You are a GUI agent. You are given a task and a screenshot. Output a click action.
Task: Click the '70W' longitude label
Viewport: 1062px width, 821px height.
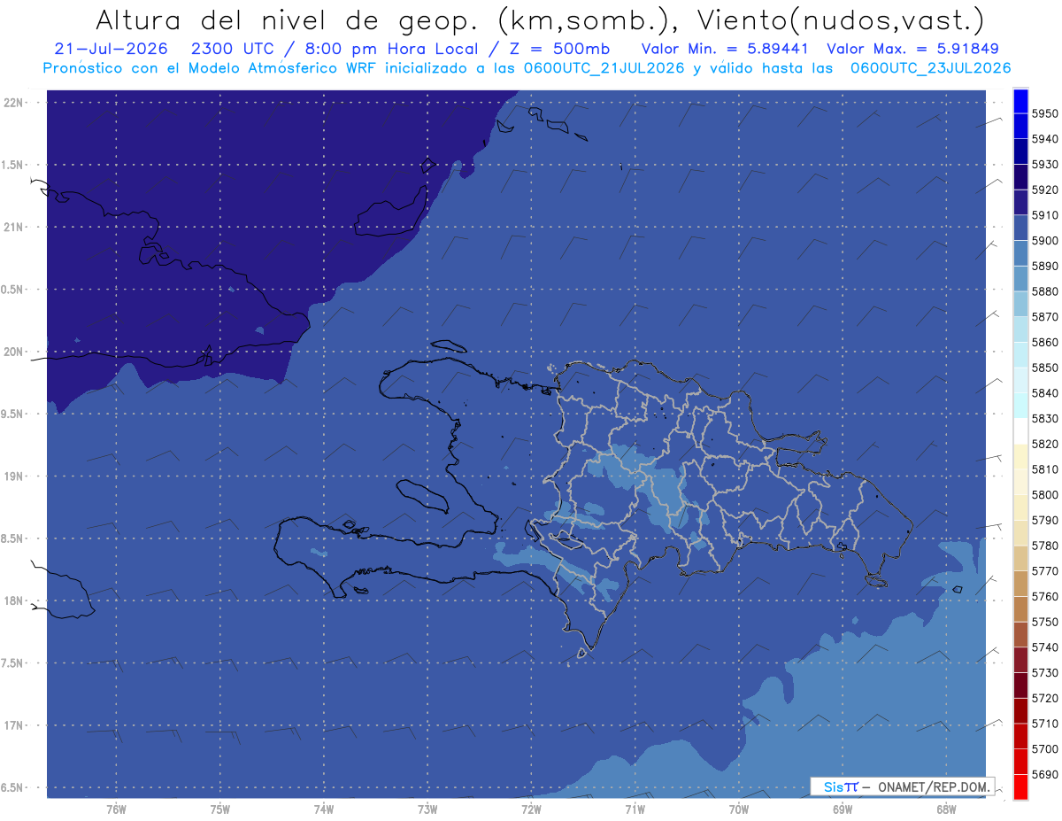738,809
